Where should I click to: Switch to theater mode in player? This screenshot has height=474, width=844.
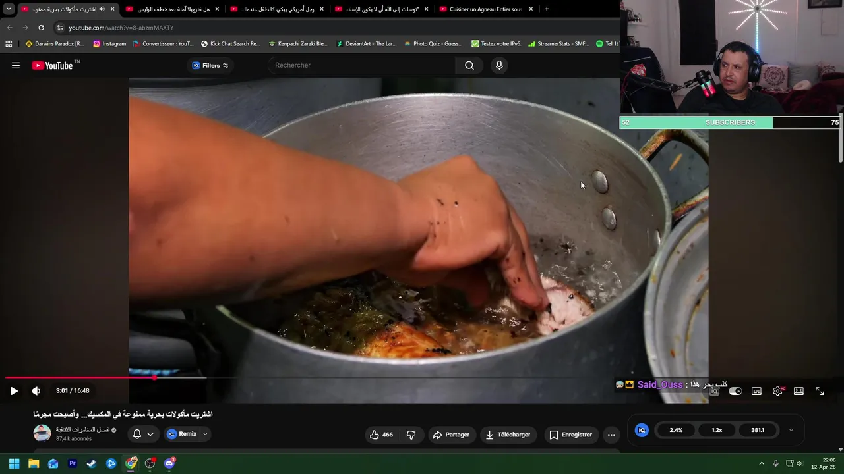pyautogui.click(x=799, y=391)
